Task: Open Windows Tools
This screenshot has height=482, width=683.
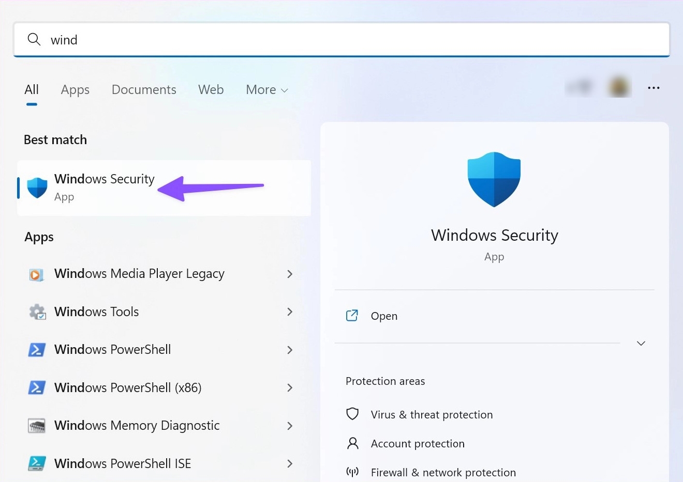Action: pyautogui.click(x=96, y=312)
